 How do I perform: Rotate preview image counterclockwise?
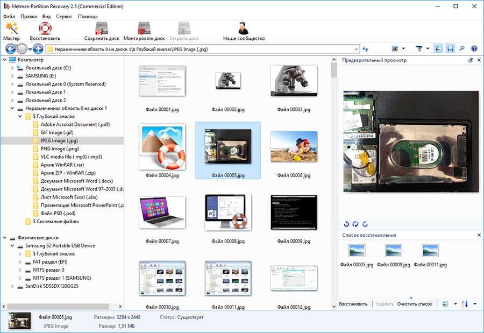click(x=347, y=224)
